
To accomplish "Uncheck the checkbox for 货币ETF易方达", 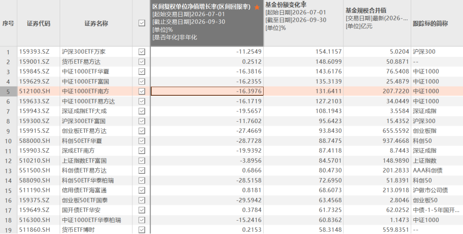I will (x=142, y=62).
